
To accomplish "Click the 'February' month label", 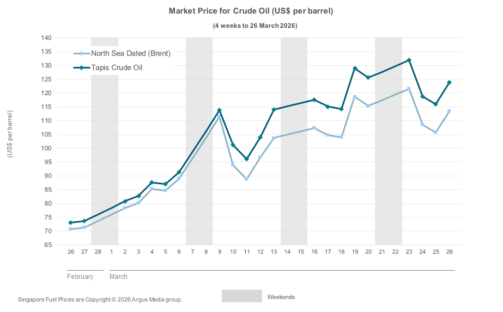I will pos(80,277).
